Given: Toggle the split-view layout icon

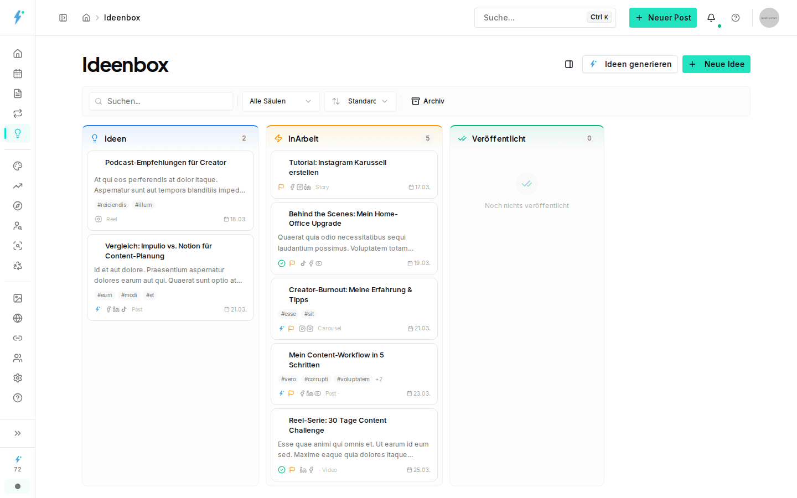Looking at the screenshot, I should pos(568,64).
